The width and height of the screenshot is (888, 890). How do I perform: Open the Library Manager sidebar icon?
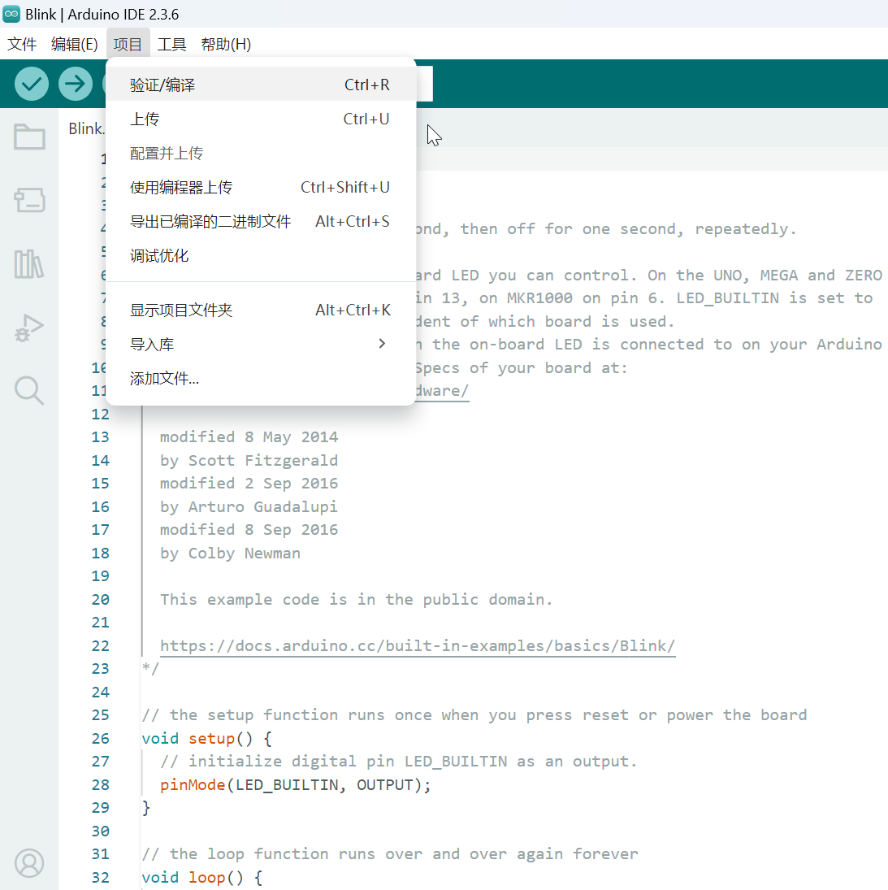29,263
